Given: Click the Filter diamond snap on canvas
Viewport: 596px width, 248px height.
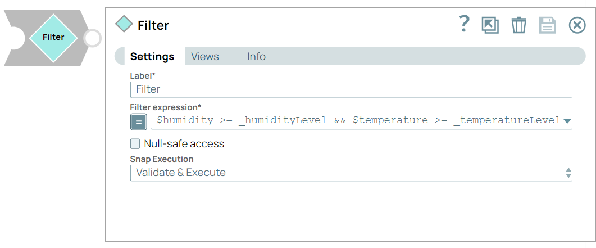Looking at the screenshot, I should (x=54, y=38).
